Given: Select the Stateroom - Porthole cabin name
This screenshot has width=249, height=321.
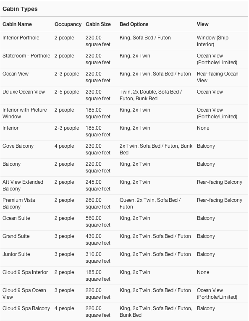Looking at the screenshot, I should tap(26, 56).
